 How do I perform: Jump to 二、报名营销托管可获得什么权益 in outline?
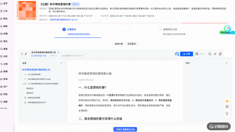(x=38, y=79)
